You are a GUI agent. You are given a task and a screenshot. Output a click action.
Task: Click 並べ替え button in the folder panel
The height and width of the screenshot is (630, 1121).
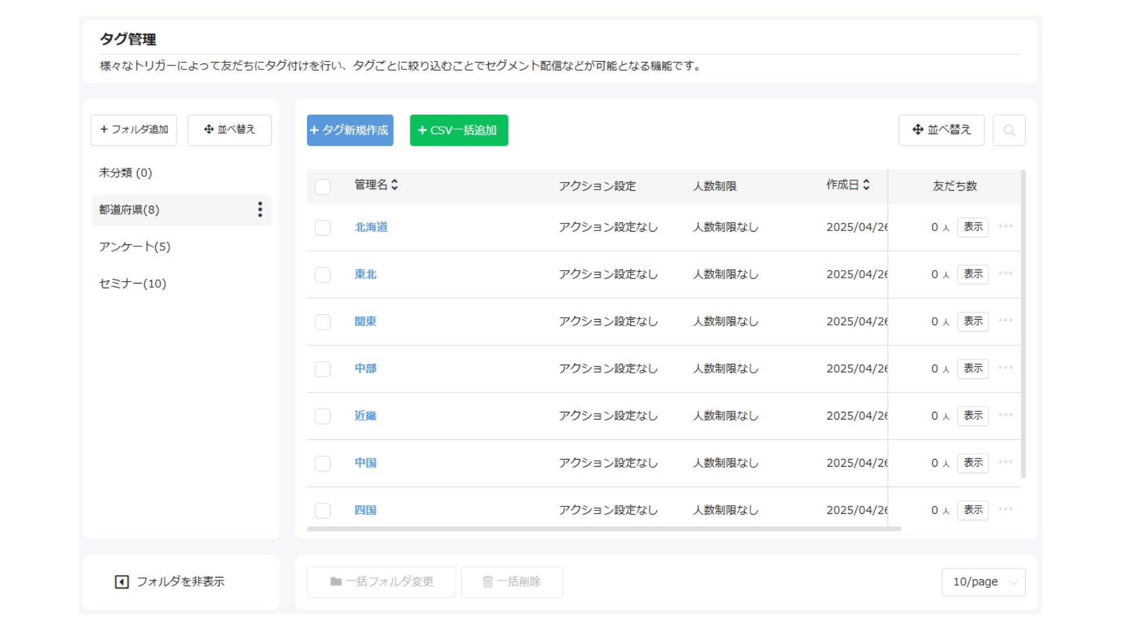click(229, 129)
